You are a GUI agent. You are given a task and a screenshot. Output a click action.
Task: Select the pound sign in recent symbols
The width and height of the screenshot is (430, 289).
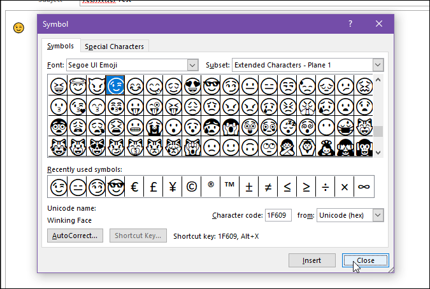[154, 187]
